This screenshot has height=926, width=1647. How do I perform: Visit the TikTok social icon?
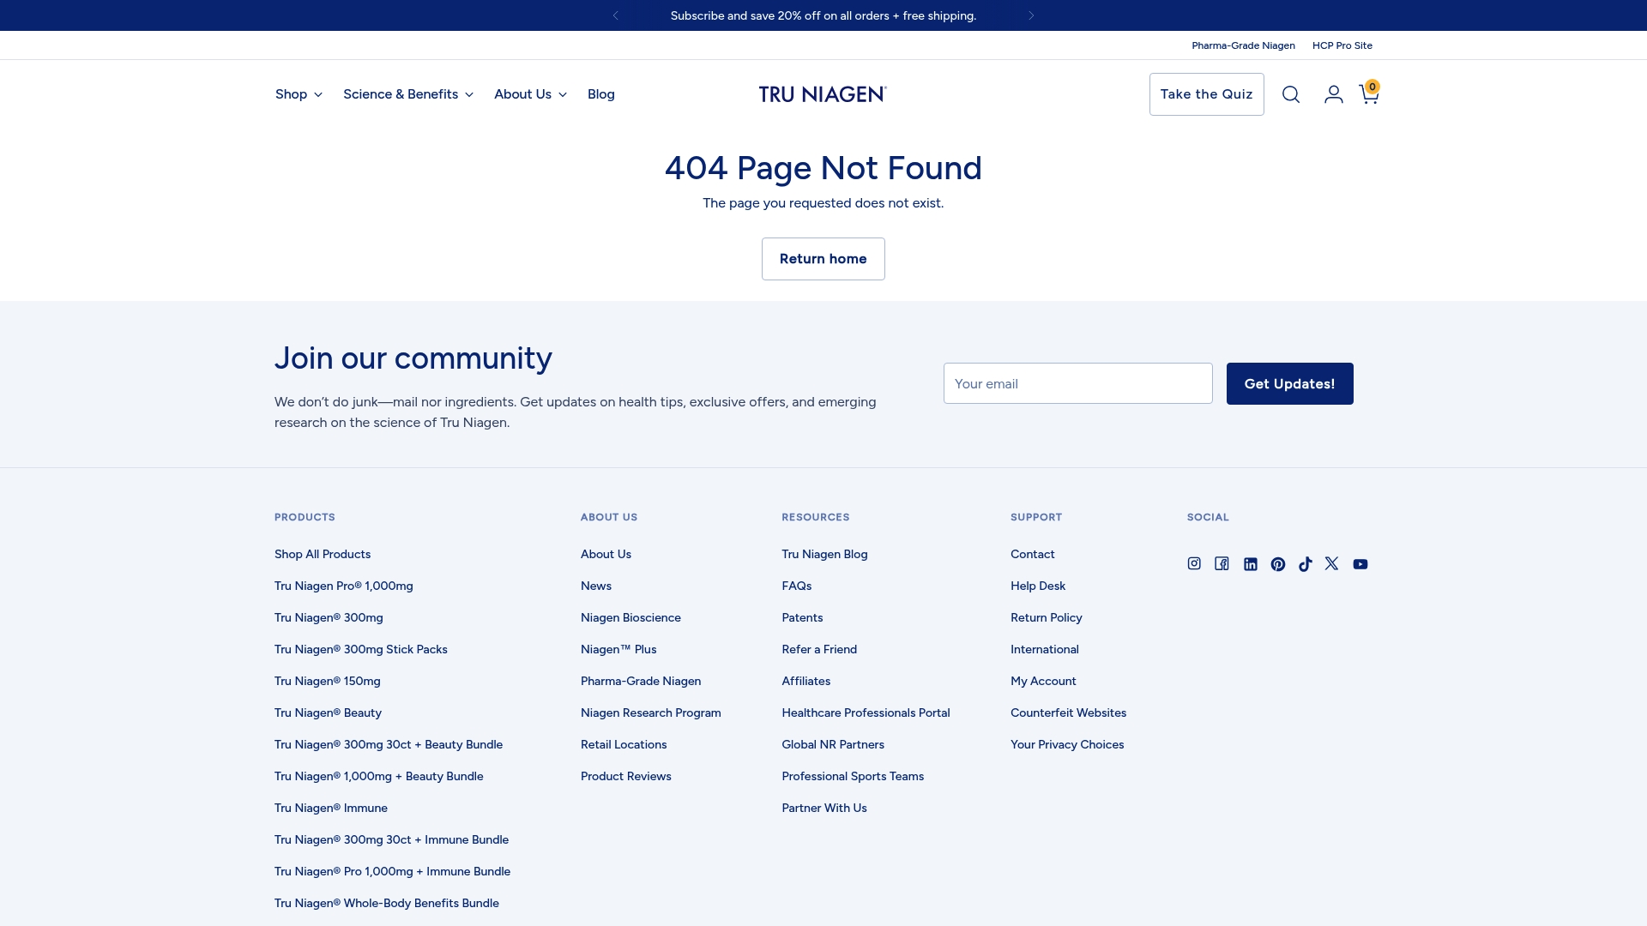(1306, 564)
